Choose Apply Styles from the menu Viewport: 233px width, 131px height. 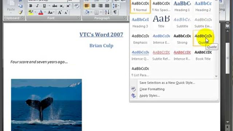coord(150,96)
